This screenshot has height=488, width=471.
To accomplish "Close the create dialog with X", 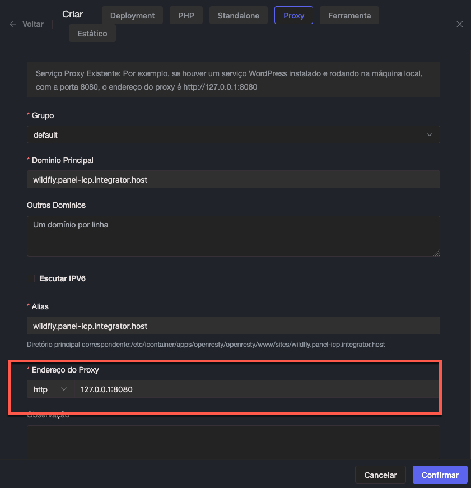I will pos(459,24).
